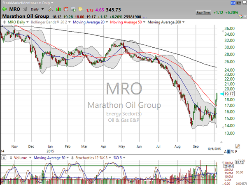Image resolution: width=247 pixels, height=185 pixels.
Task: Click the magenta 4.65 value in the toolbar
Action: (x=100, y=10)
